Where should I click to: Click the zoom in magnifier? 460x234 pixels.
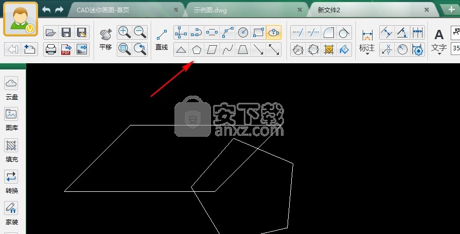pos(125,32)
